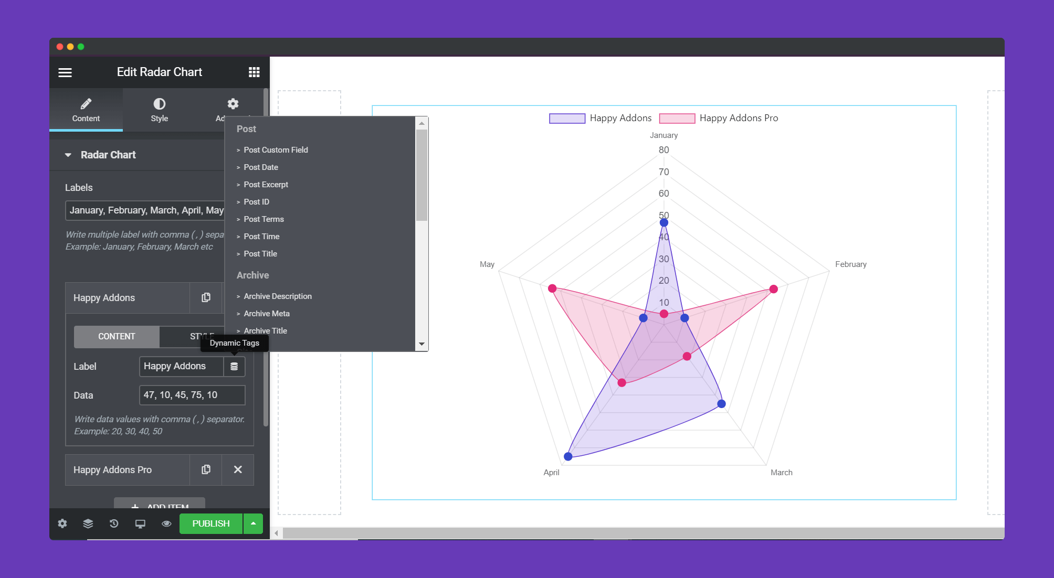This screenshot has width=1054, height=578.
Task: Click Happy Addons legend label
Action: pyautogui.click(x=620, y=118)
